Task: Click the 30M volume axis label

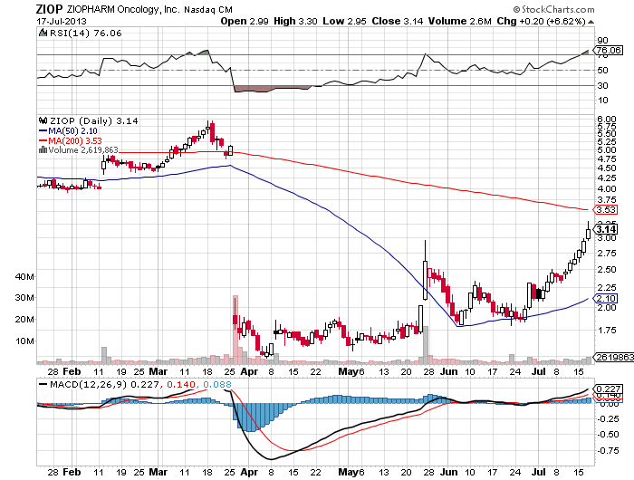Action: tap(24, 298)
